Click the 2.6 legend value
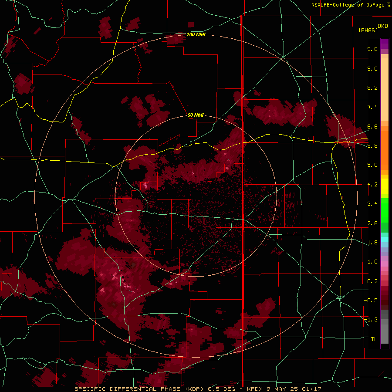This screenshot has width=392, height=392. [x=372, y=223]
